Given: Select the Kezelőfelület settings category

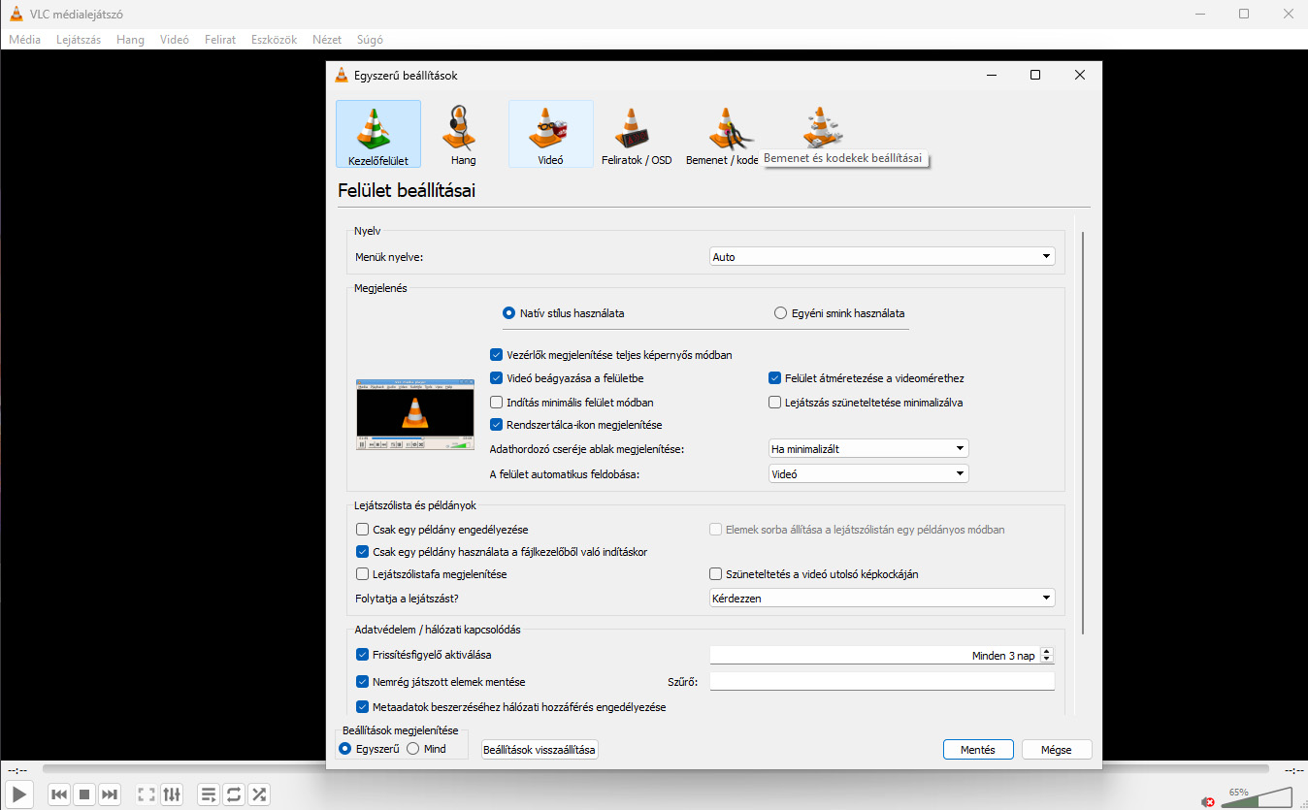Looking at the screenshot, I should 377,135.
